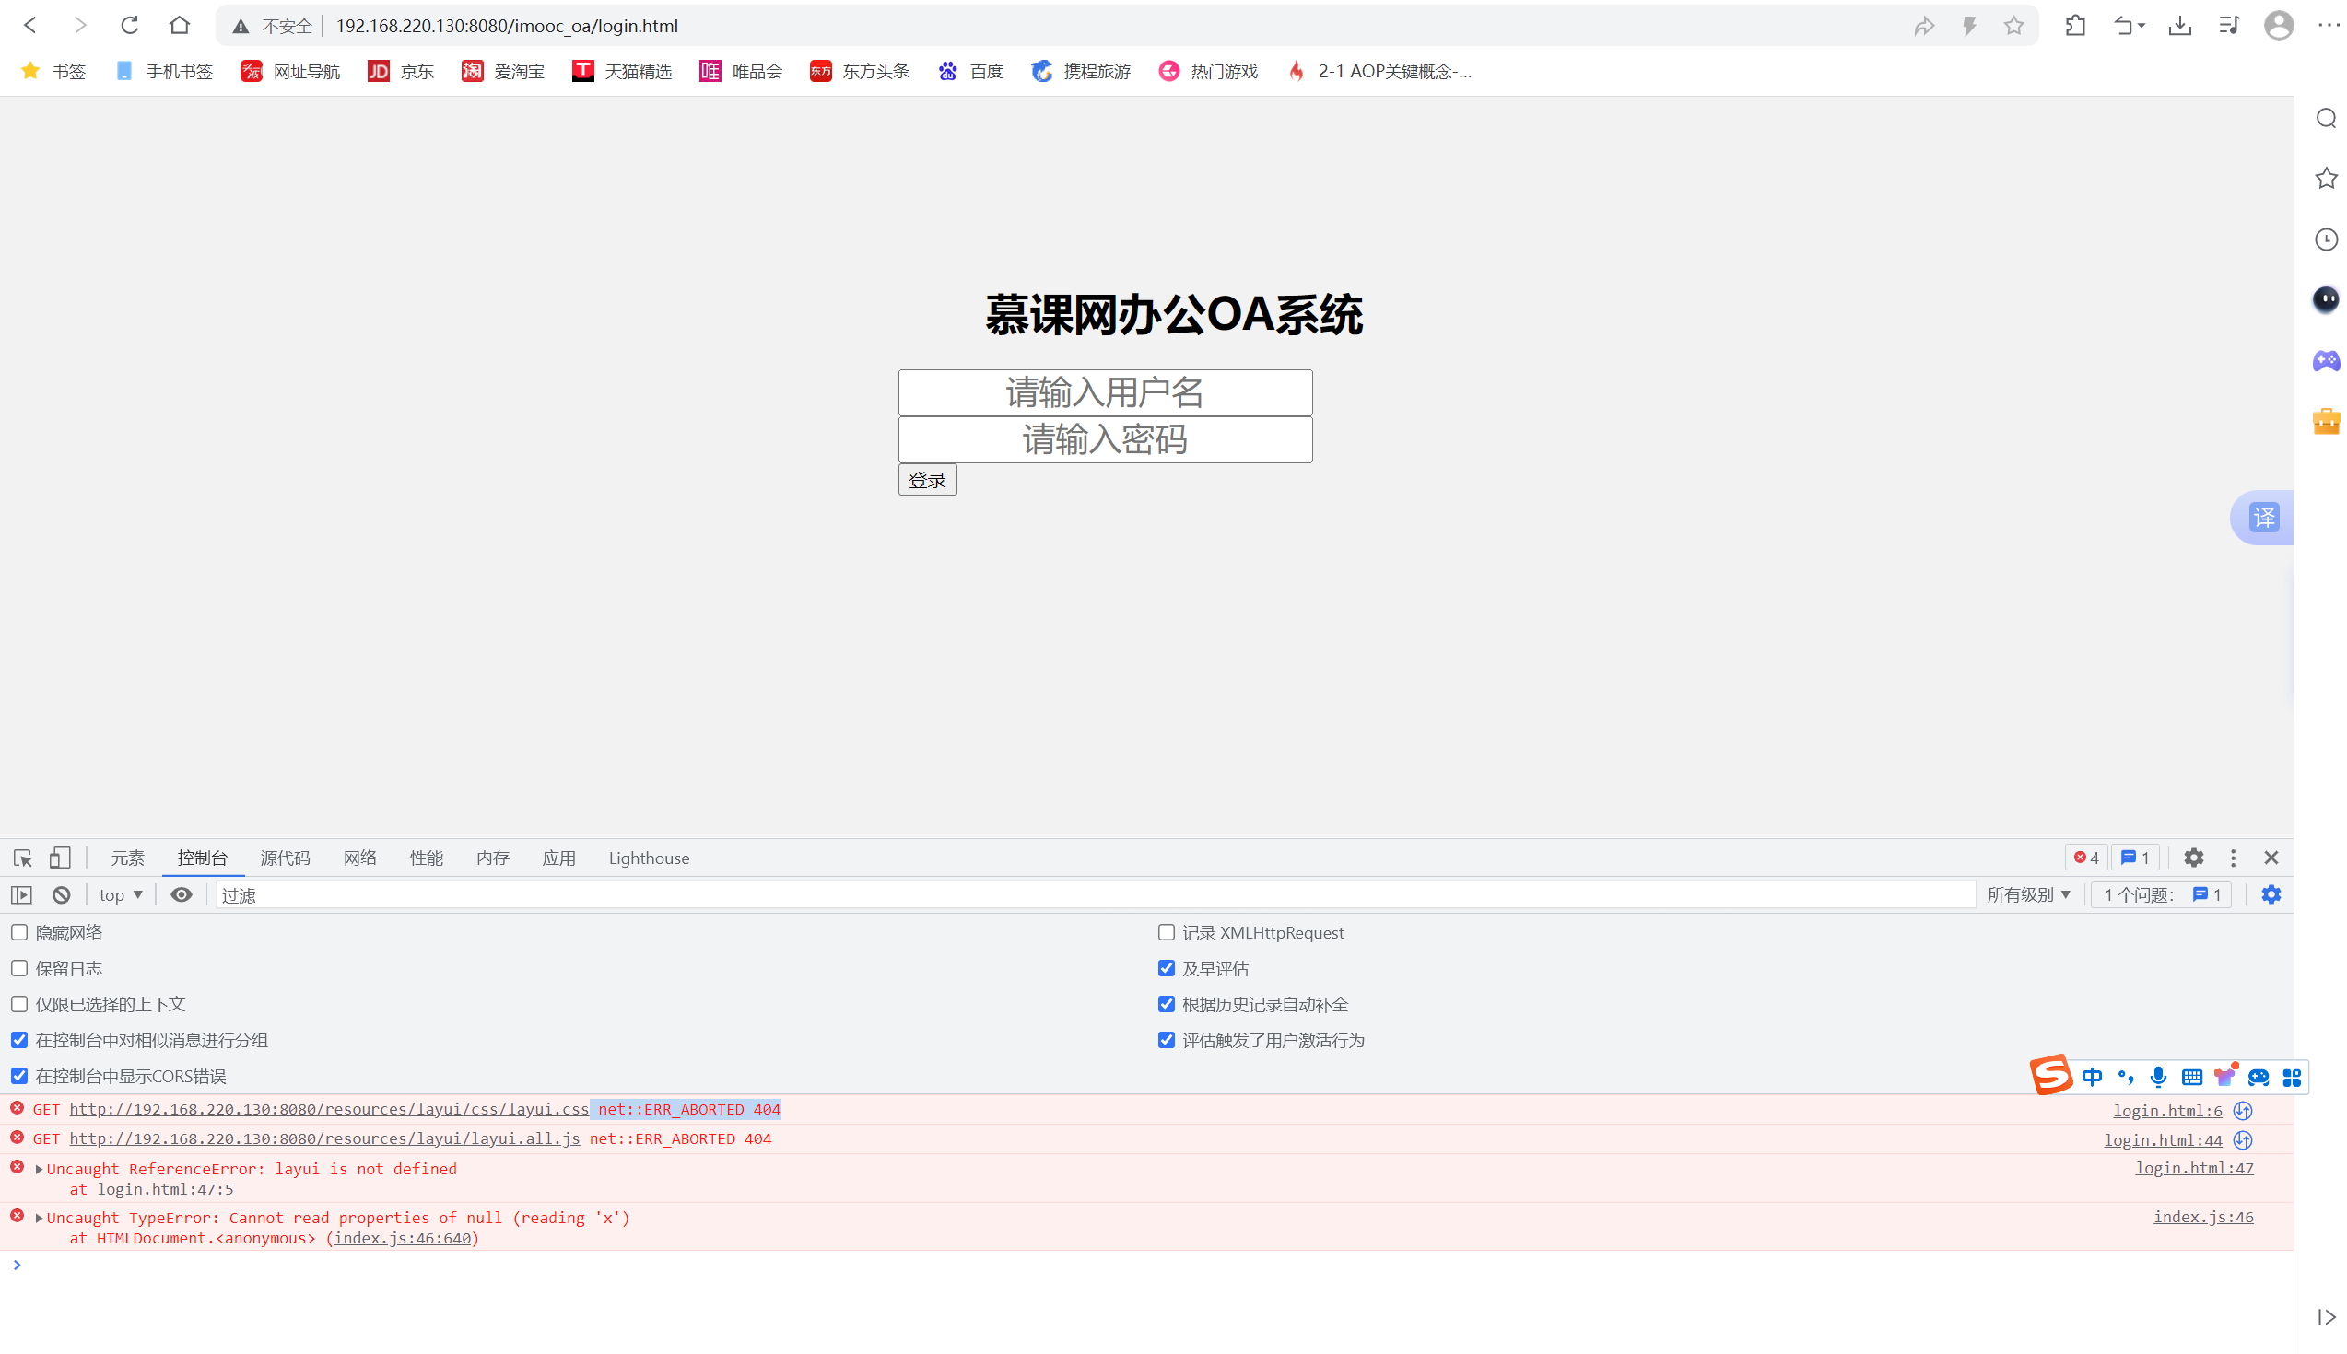Viewport: 2347px width, 1354px height.
Task: Open DevTools more options menu
Action: [2233, 858]
